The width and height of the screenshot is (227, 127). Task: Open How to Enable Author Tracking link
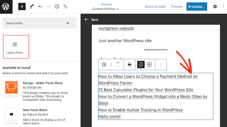click(140, 110)
